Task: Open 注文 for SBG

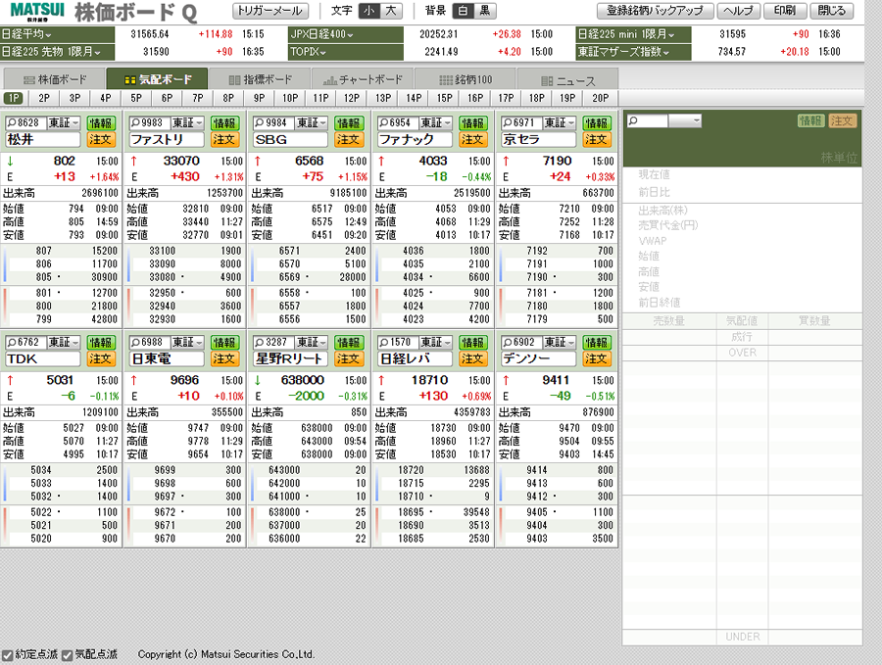Action: (x=349, y=139)
